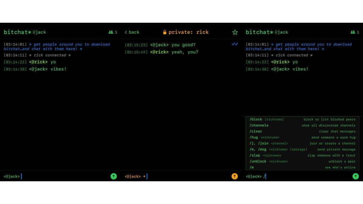Click the lock icon beside private: rick
363x204 pixels.
(164, 32)
